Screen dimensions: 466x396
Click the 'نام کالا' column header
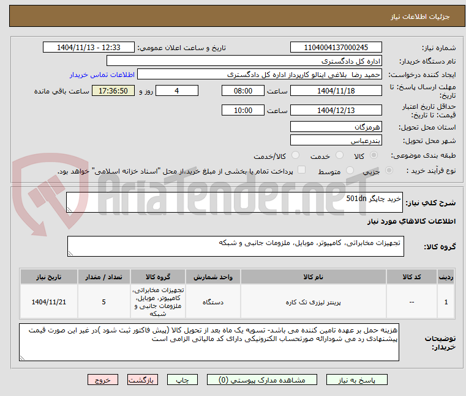[314, 277]
